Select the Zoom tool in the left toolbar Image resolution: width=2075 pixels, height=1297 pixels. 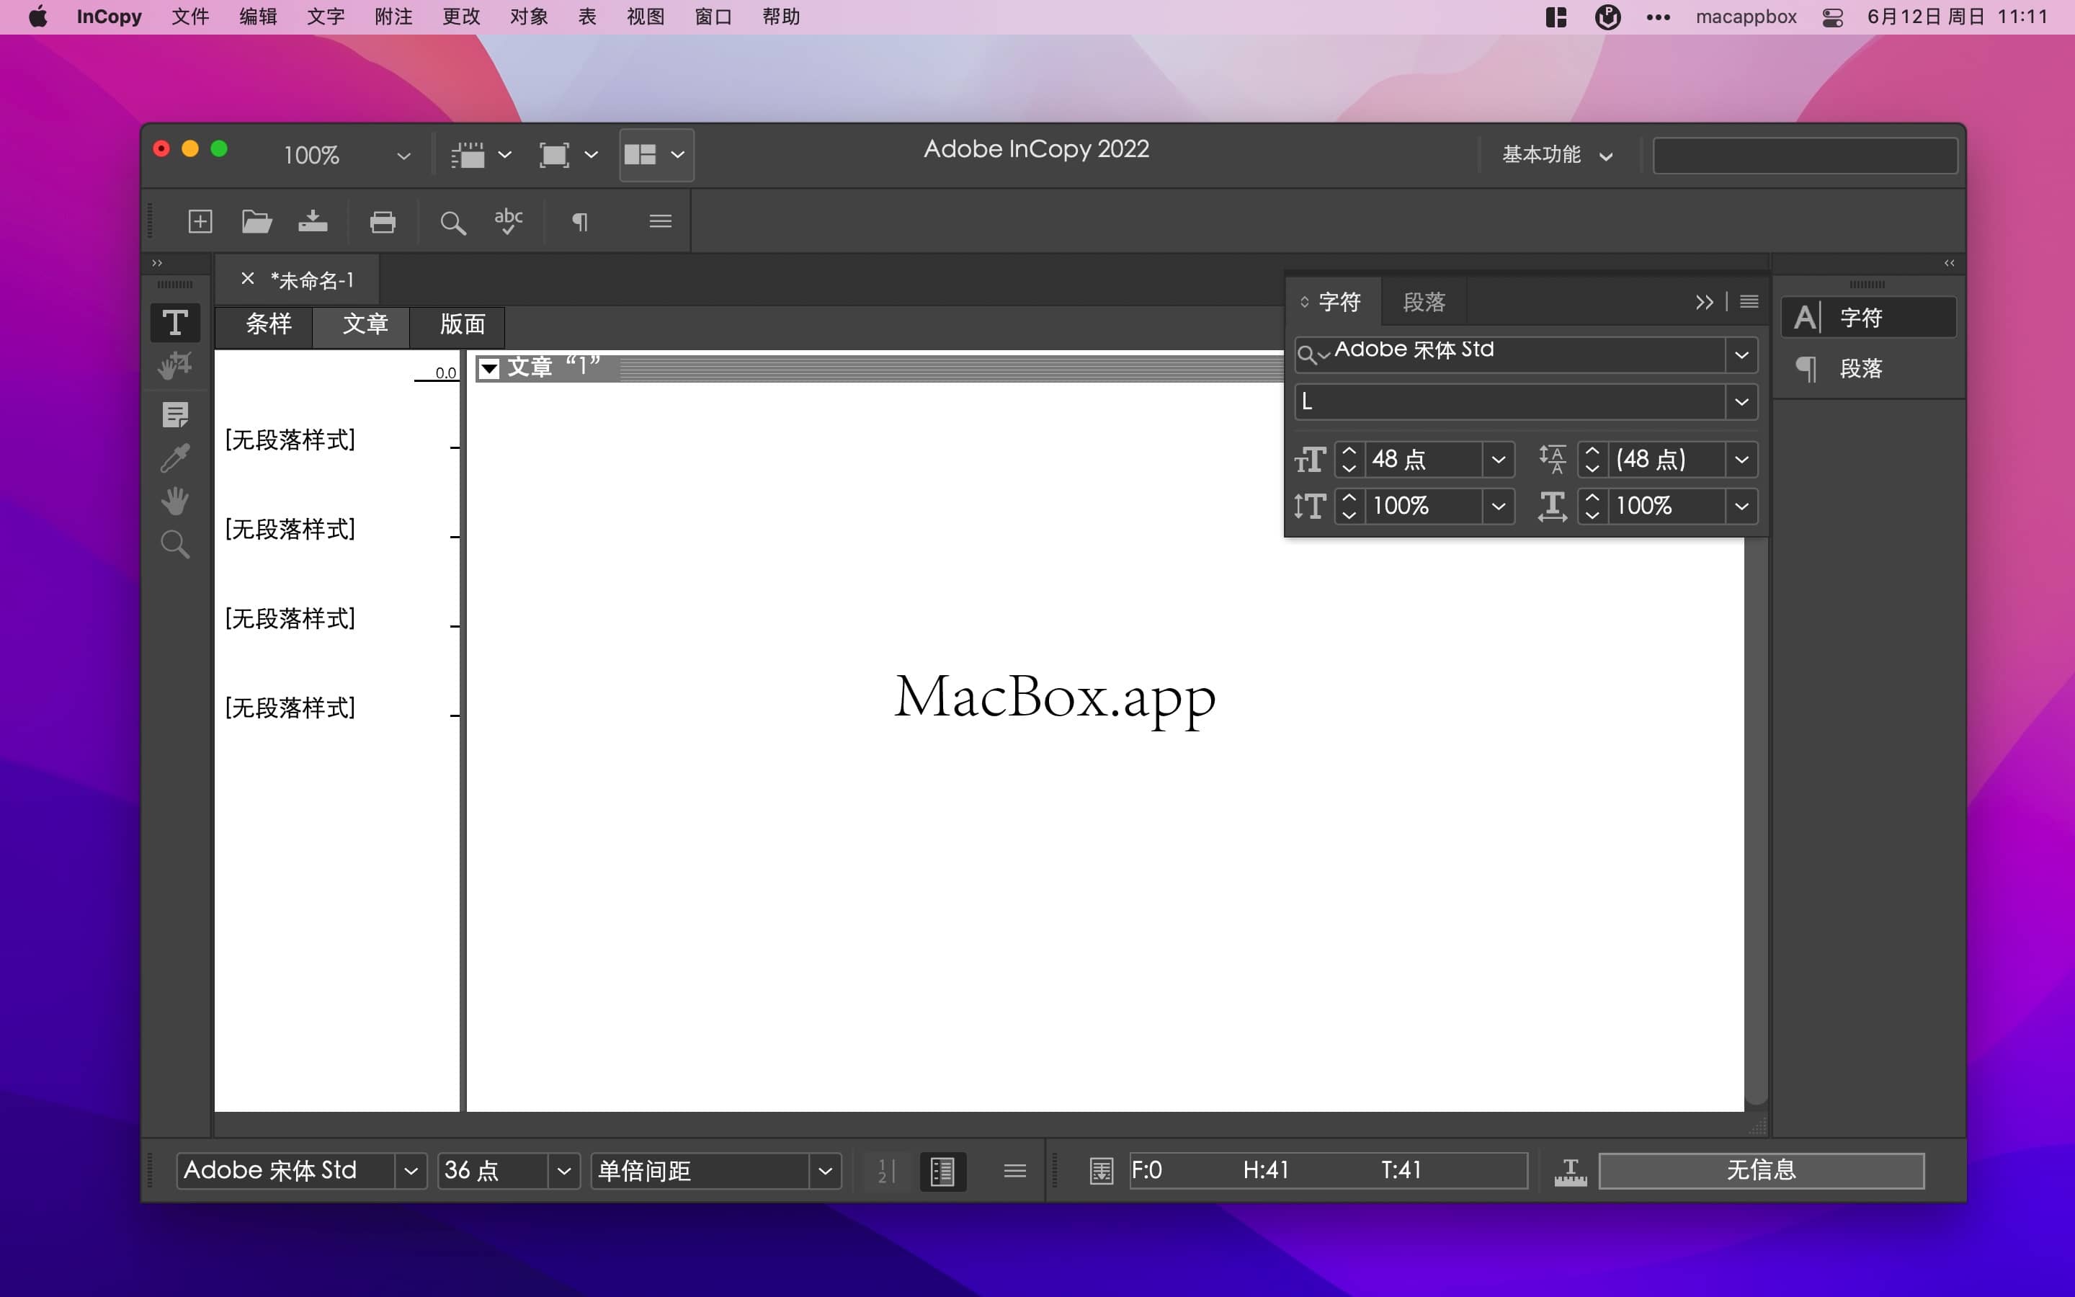point(175,545)
